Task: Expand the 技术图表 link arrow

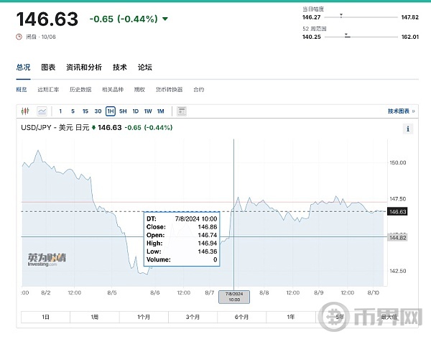Action: click(x=413, y=111)
